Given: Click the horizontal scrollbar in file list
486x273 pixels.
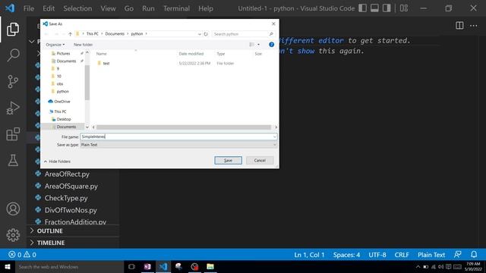Looking at the screenshot, I should click(184, 127).
